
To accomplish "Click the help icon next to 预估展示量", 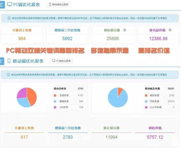I will pyautogui.click(x=124, y=30).
